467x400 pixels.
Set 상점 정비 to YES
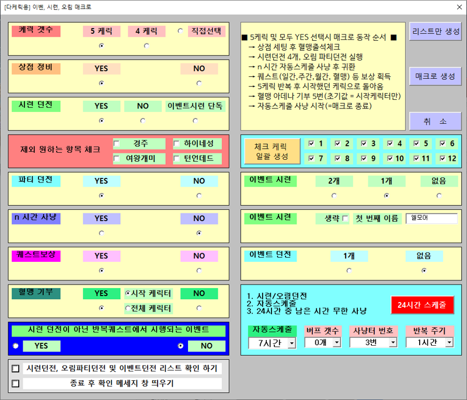click(102, 83)
